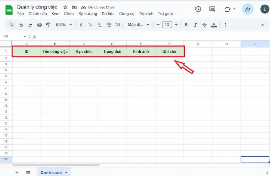Click the add sheet plus button
This screenshot has width=270, height=176.
pyautogui.click(x=17, y=173)
